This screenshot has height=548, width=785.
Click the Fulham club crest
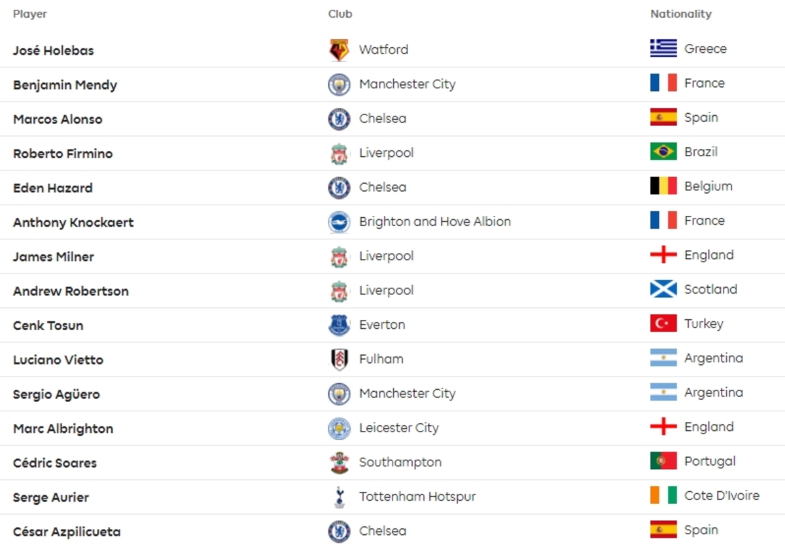[x=339, y=359]
